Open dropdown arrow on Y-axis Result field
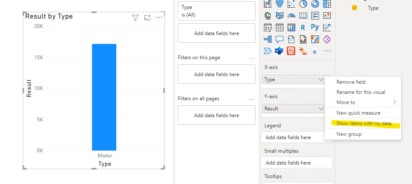The height and width of the screenshot is (184, 412). (321, 109)
